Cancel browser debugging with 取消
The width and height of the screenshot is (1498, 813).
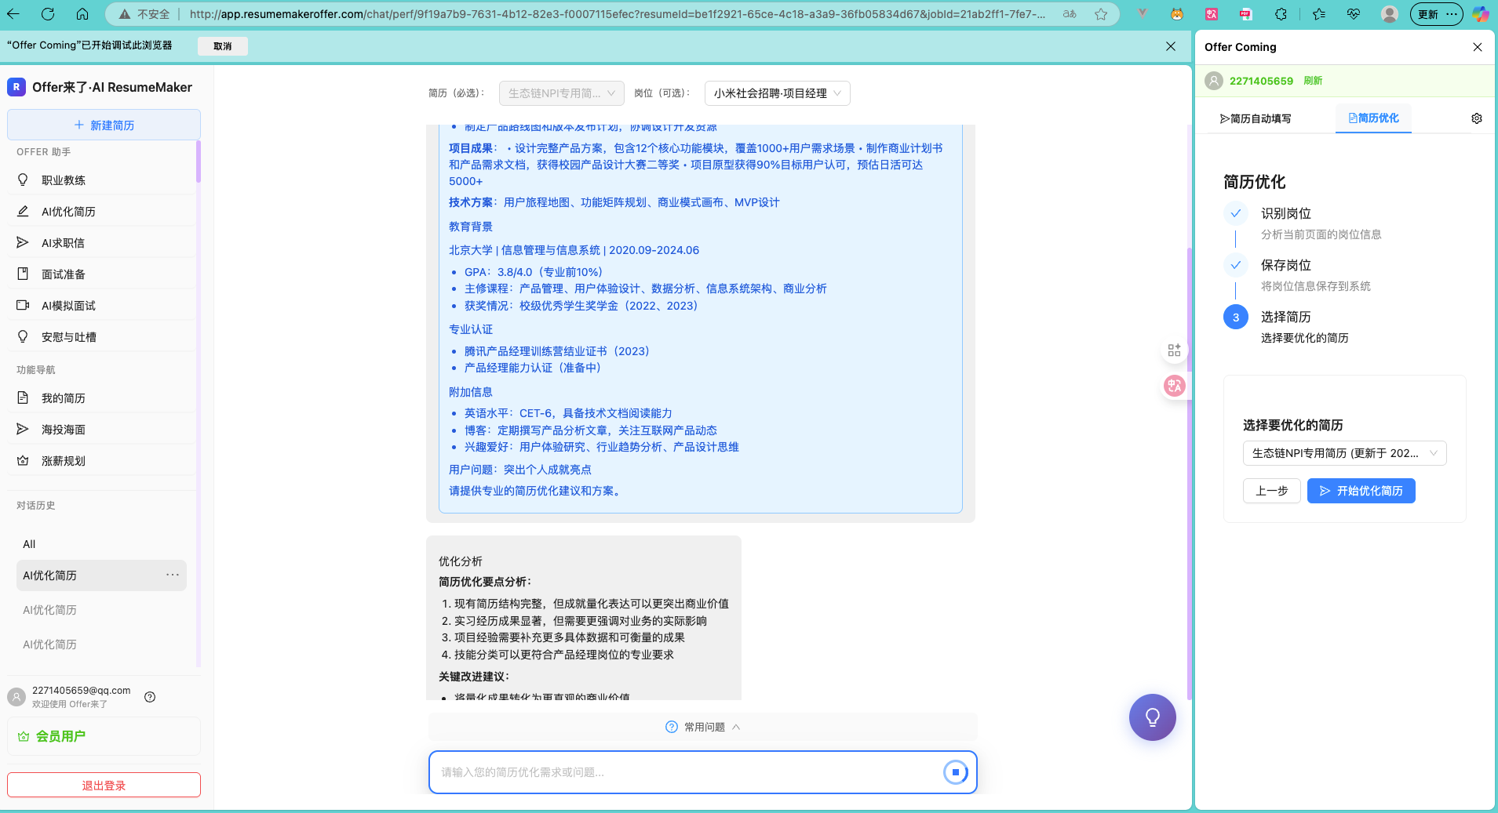coord(223,46)
